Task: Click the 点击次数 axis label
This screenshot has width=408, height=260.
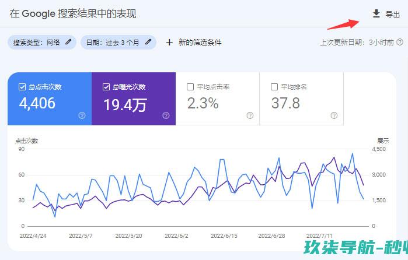Action: (26, 140)
